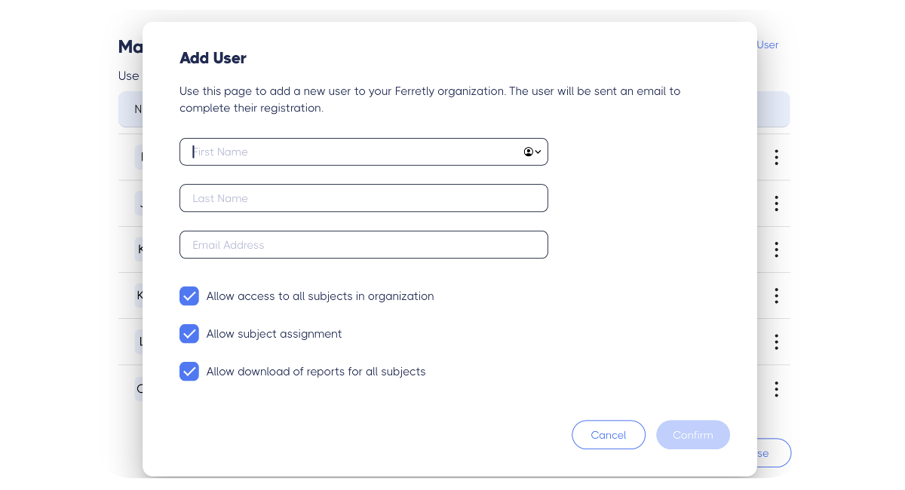Open three-dot menu for third user row
The image size is (905, 490).
pyautogui.click(x=776, y=250)
